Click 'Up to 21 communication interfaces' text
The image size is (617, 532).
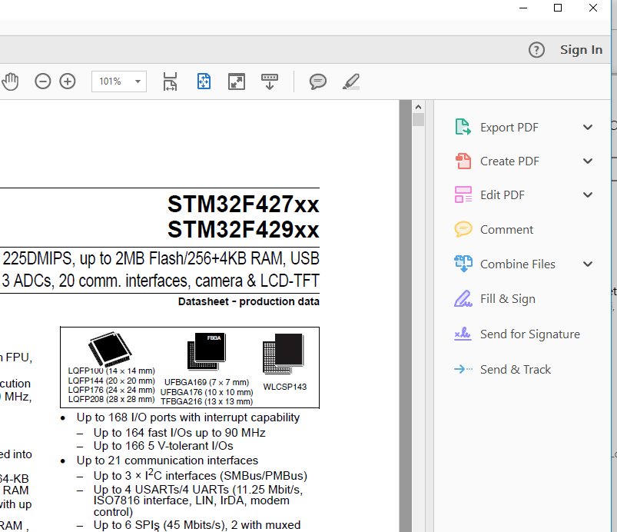168,461
